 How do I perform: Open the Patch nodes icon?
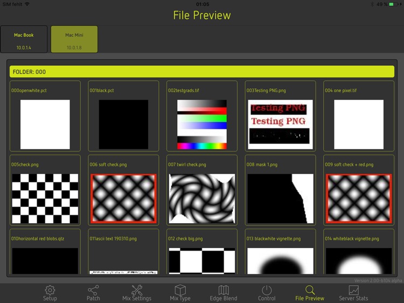point(93,291)
